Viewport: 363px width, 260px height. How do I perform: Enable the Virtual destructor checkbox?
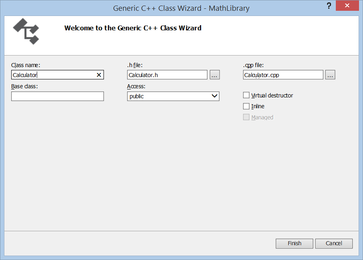(246, 95)
